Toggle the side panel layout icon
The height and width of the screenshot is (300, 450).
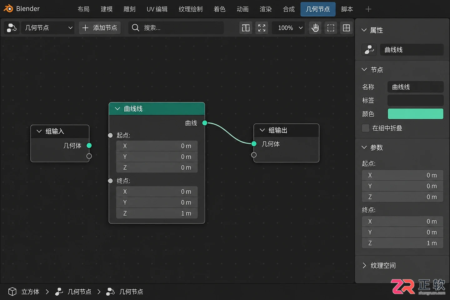click(x=246, y=28)
